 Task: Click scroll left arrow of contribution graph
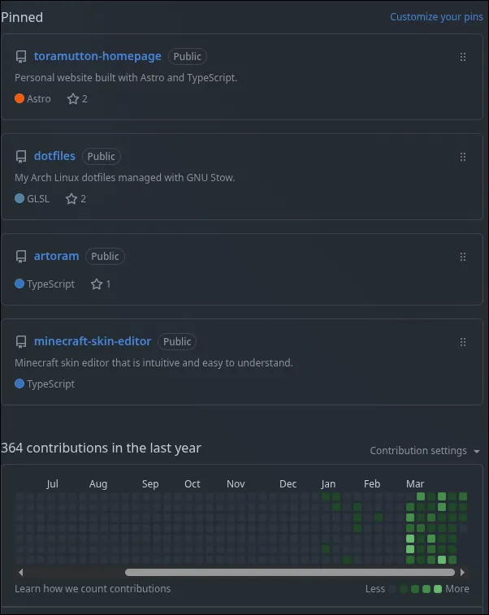tap(19, 572)
